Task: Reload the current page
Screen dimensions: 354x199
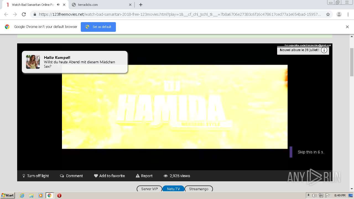Action: click(x=24, y=14)
